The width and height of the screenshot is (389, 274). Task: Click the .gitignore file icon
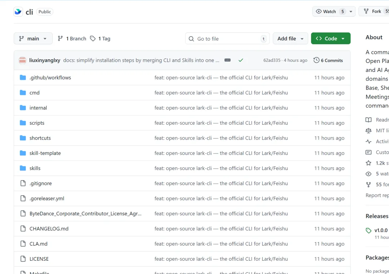[23, 183]
